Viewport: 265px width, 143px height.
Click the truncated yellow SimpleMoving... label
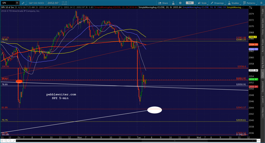[235, 7]
